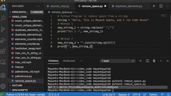Change end of line sequence LF
This screenshot has height=96, width=171.
pos(145,94)
